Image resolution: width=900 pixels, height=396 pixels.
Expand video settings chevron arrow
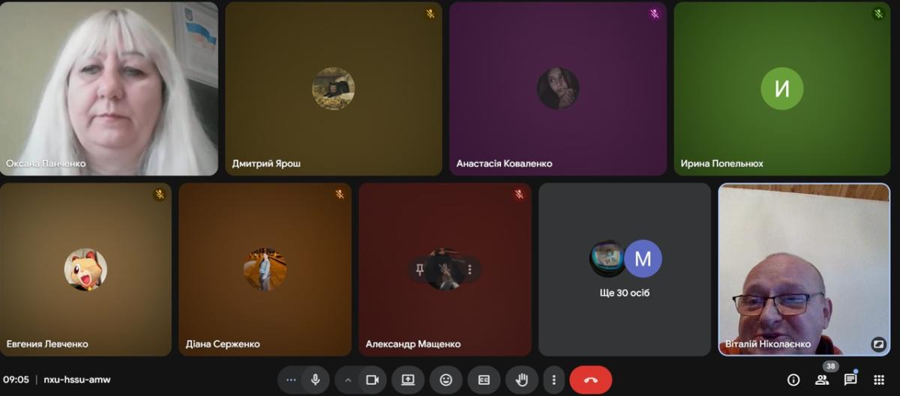click(347, 380)
